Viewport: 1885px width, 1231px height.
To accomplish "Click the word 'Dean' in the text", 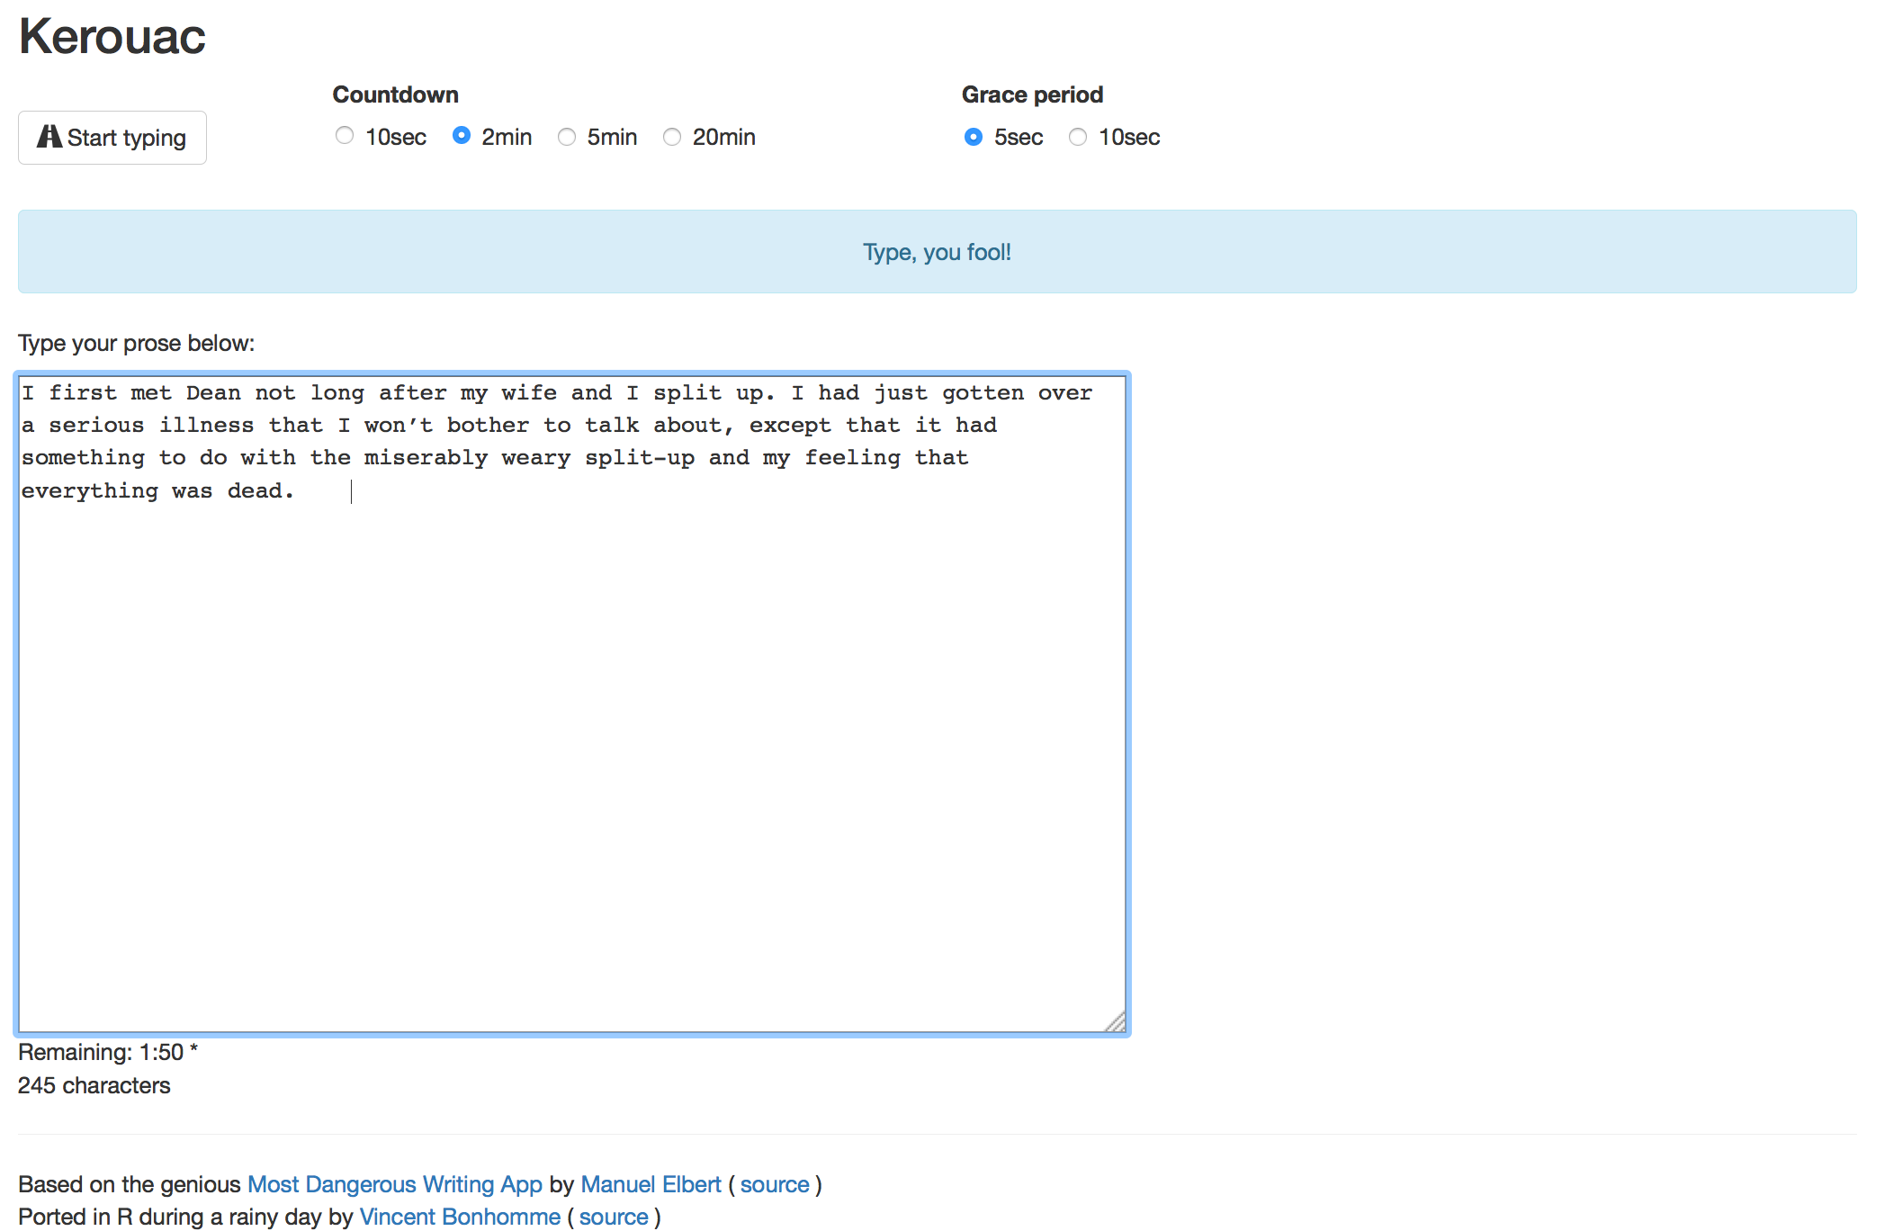I will click(213, 393).
